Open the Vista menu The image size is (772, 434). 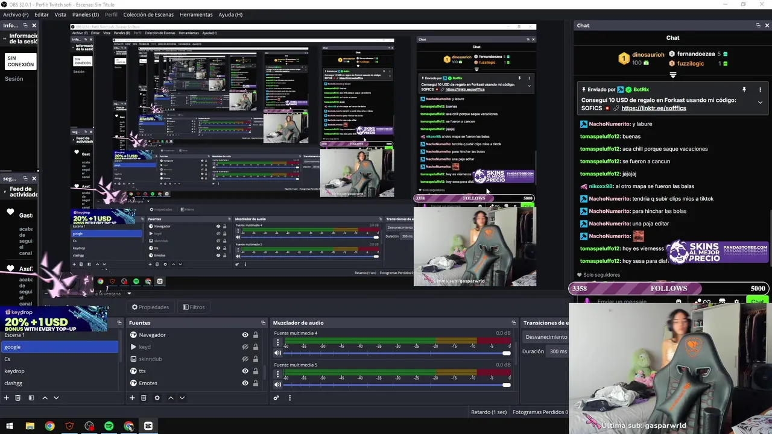click(60, 14)
